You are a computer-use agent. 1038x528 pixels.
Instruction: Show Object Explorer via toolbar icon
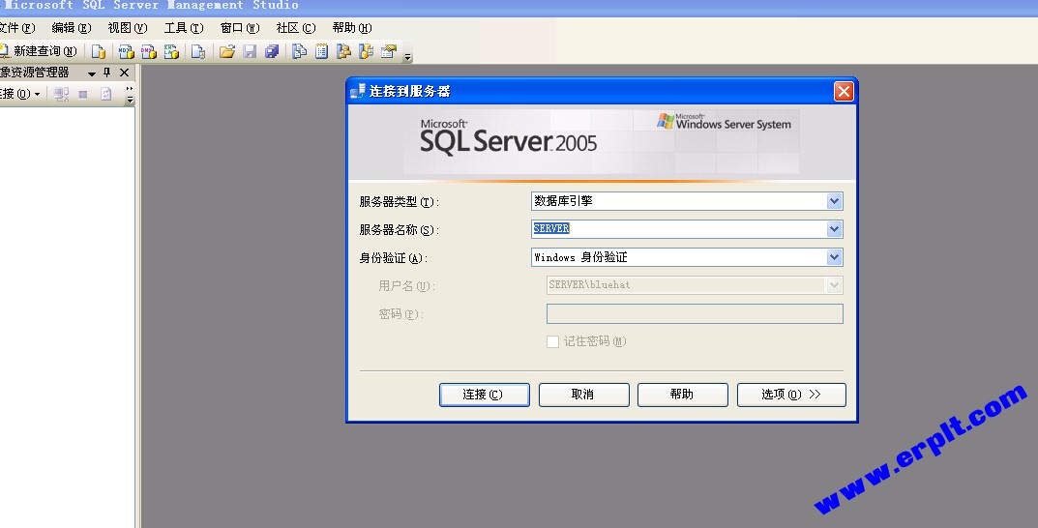coord(343,51)
